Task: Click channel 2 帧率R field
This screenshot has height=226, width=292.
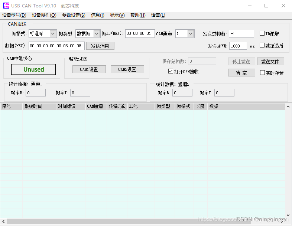Action: tap(182, 93)
